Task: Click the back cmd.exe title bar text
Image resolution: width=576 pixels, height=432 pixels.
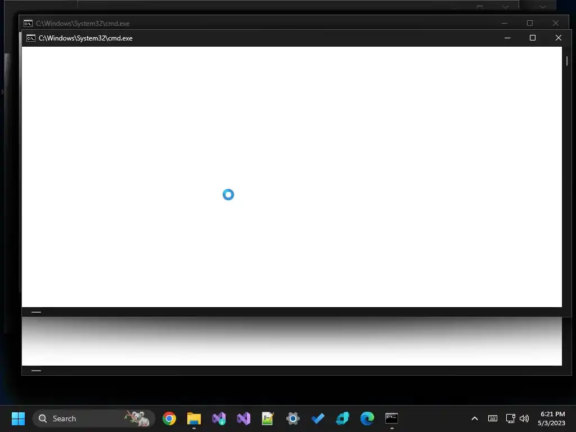Action: (x=83, y=24)
